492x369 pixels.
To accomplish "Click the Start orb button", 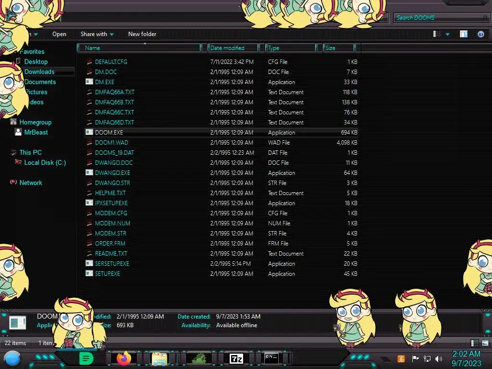I will tap(12, 358).
